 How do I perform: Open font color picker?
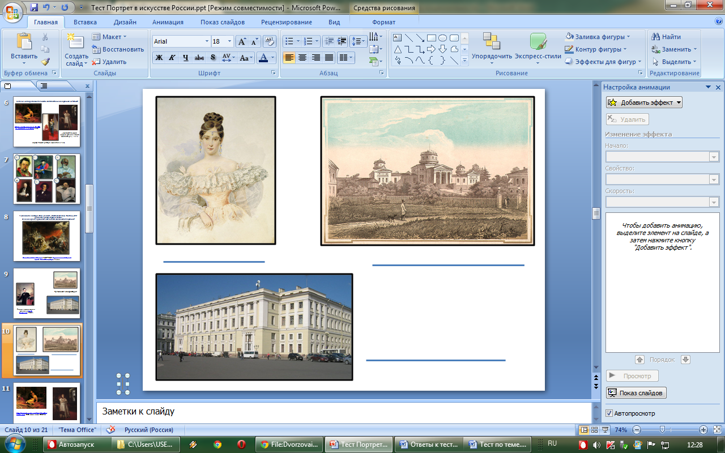[x=265, y=58]
